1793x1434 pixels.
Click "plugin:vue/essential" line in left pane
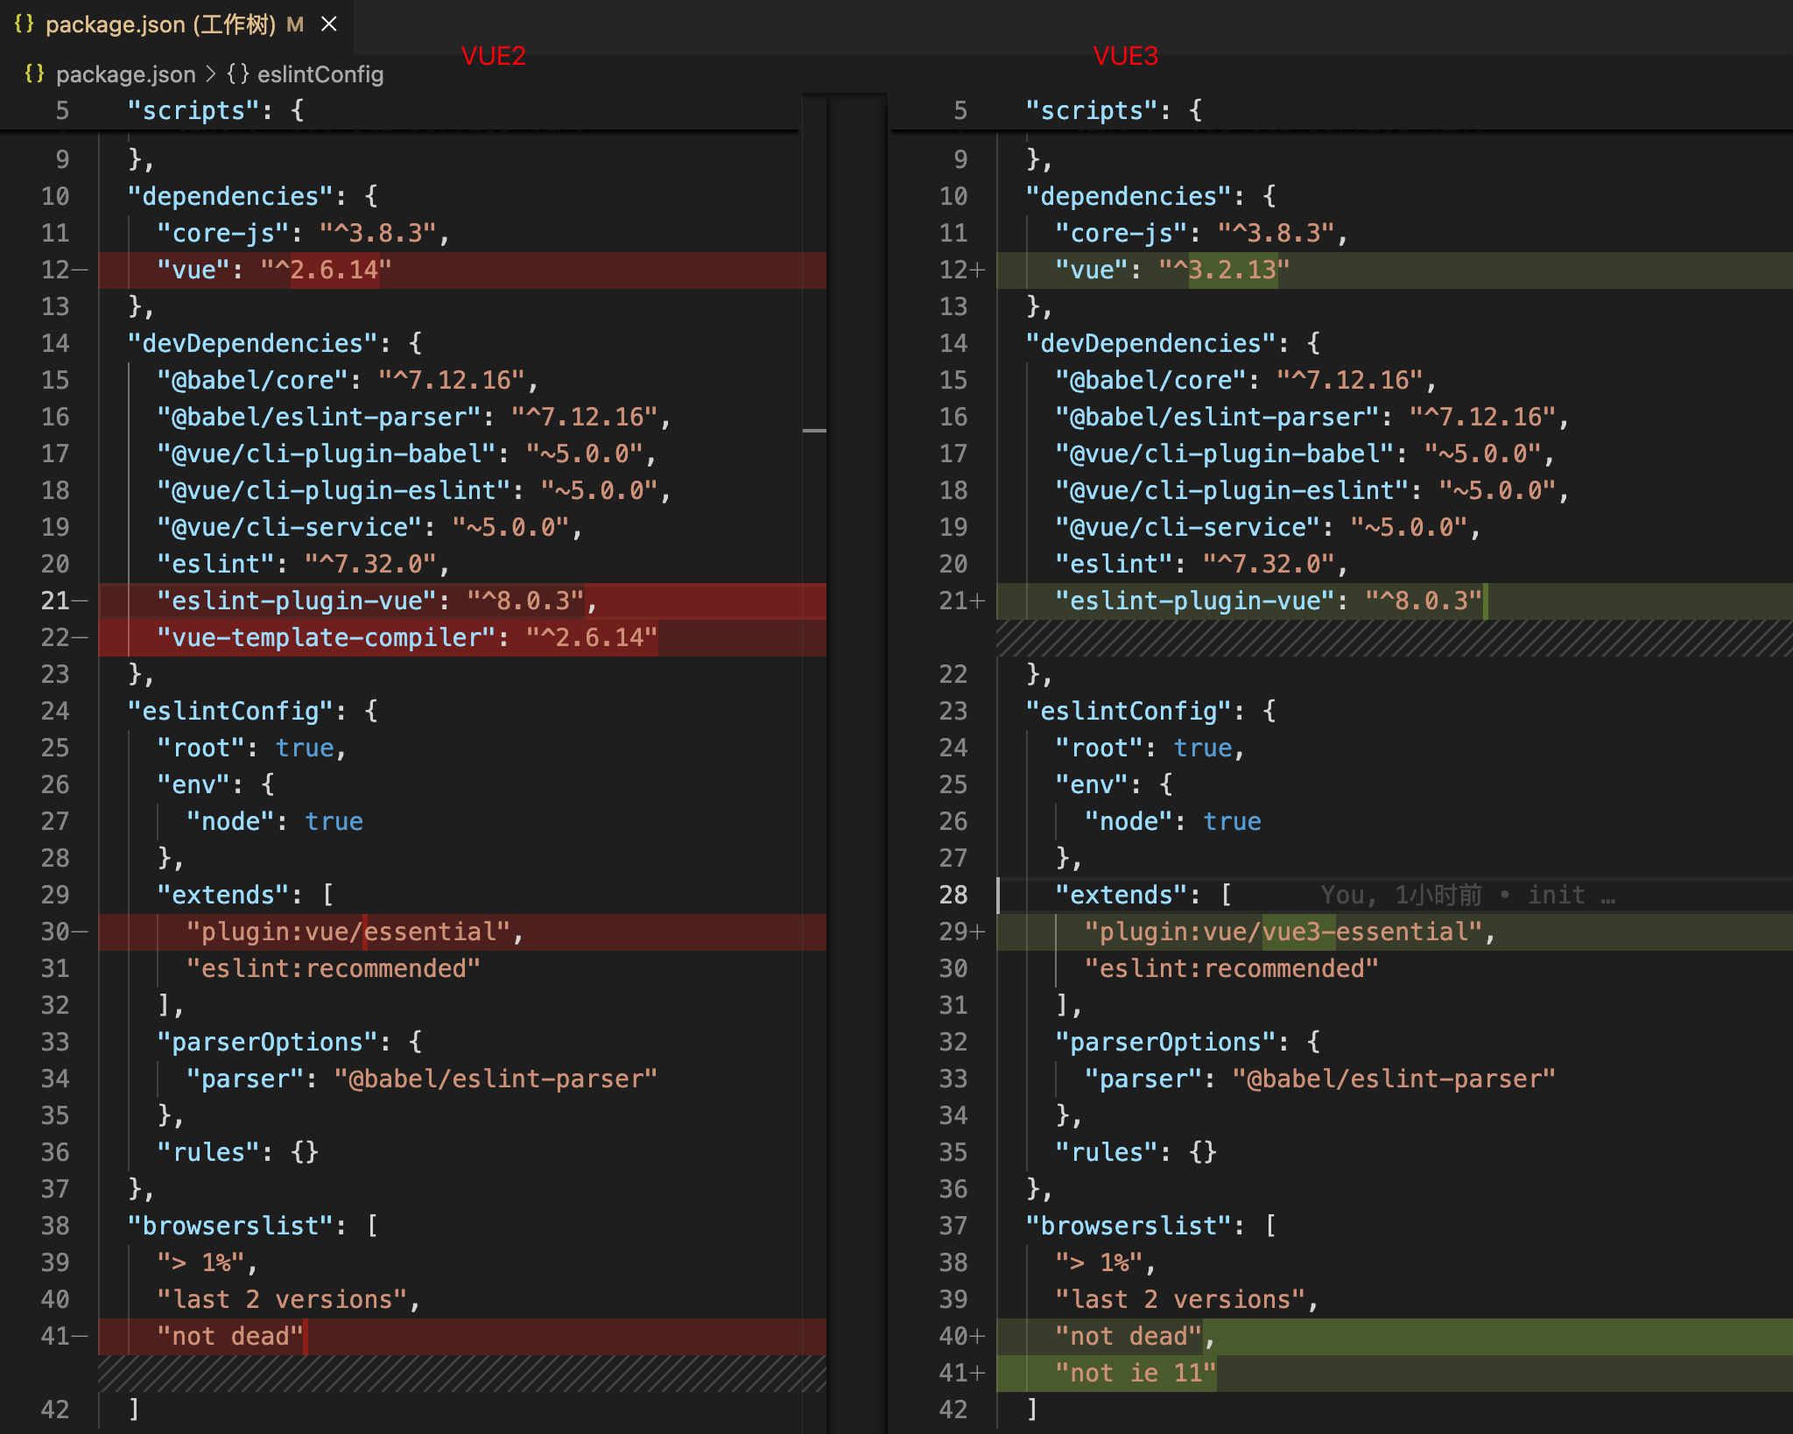click(462, 931)
